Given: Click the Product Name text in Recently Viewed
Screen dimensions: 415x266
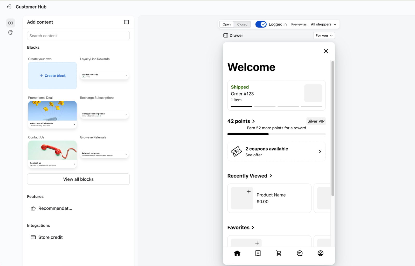Looking at the screenshot, I should coord(271,195).
